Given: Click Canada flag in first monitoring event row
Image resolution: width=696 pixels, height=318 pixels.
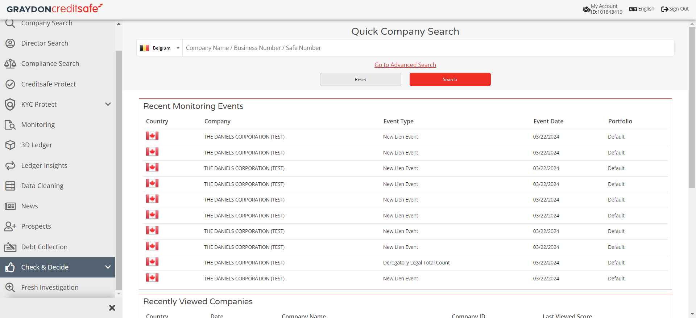Looking at the screenshot, I should tap(152, 136).
